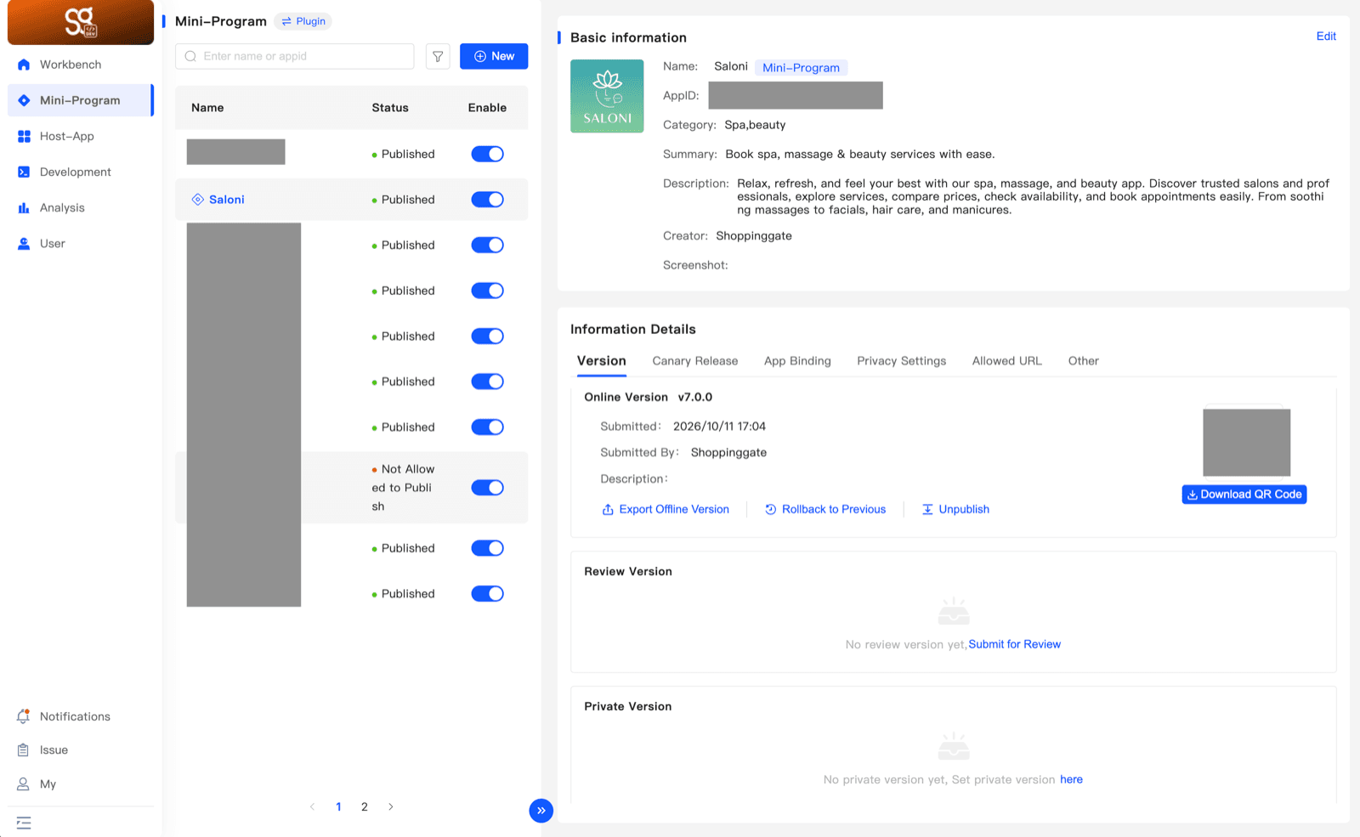This screenshot has width=1360, height=837.
Task: Select the Saloni row in the list
Action: pyautogui.click(x=352, y=200)
